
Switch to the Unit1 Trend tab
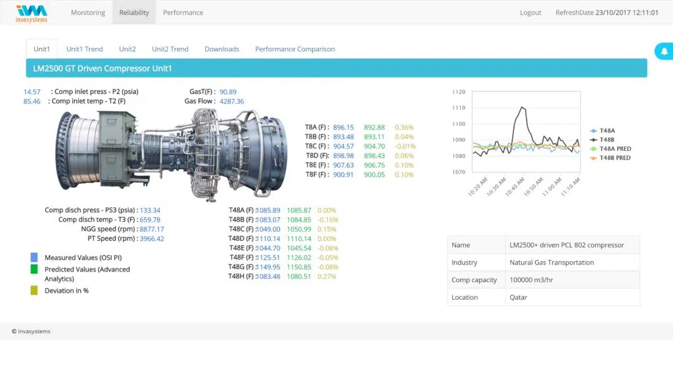coord(85,49)
